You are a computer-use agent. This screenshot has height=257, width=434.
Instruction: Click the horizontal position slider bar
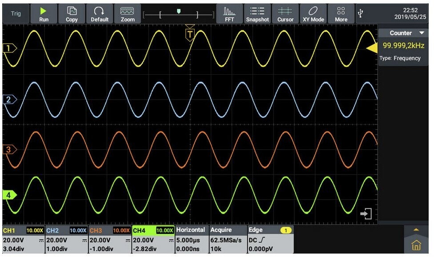click(178, 15)
